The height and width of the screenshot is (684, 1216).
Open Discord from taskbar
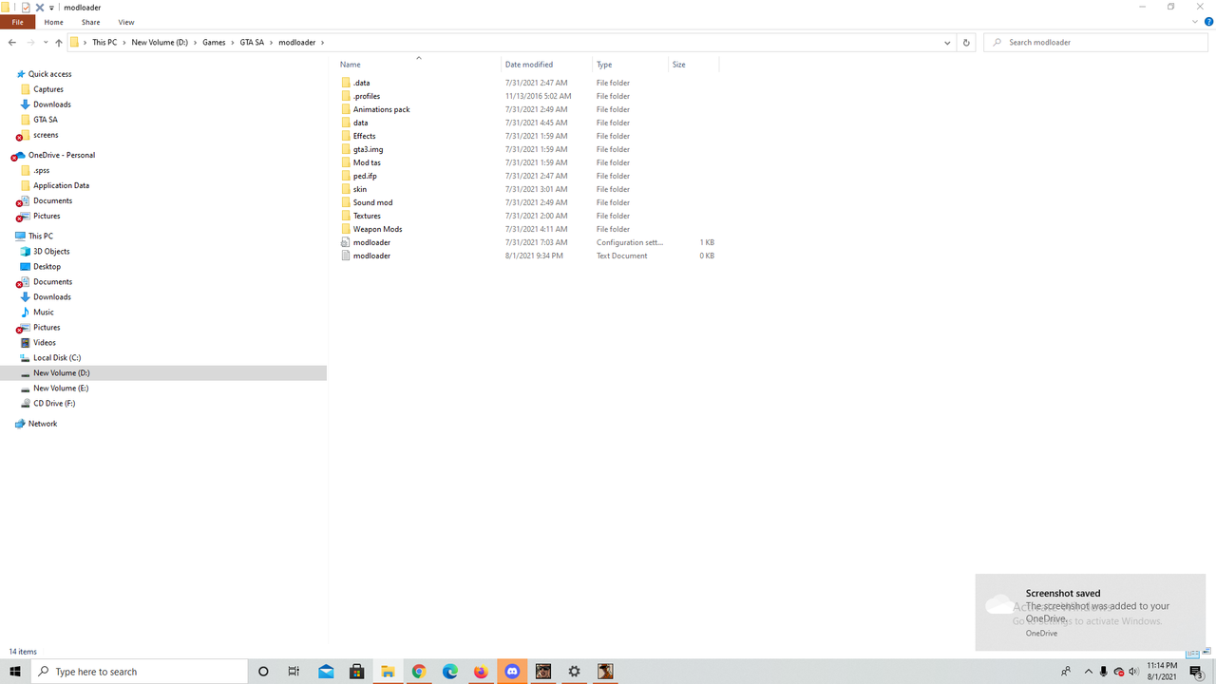click(512, 672)
